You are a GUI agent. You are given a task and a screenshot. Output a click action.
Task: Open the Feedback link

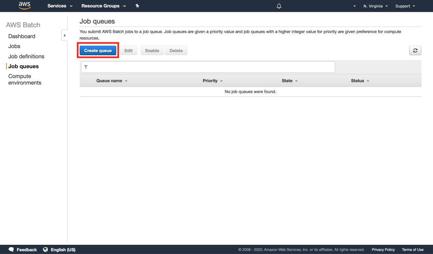click(23, 250)
